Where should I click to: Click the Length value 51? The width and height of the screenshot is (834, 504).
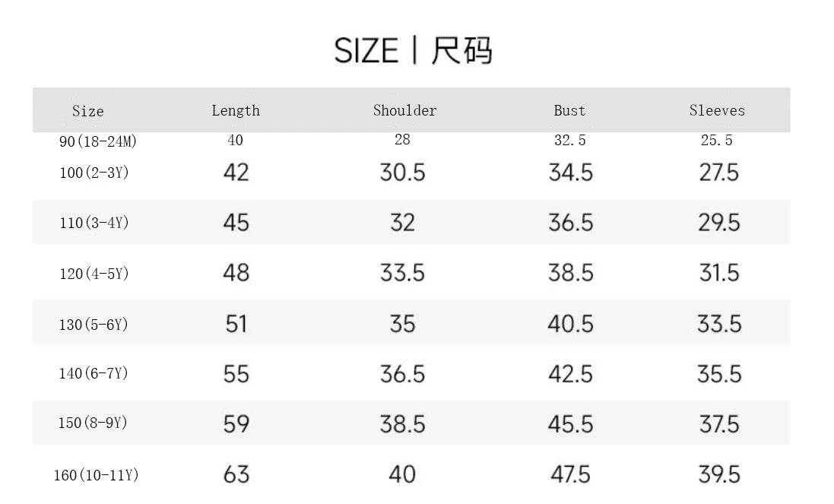coord(236,324)
